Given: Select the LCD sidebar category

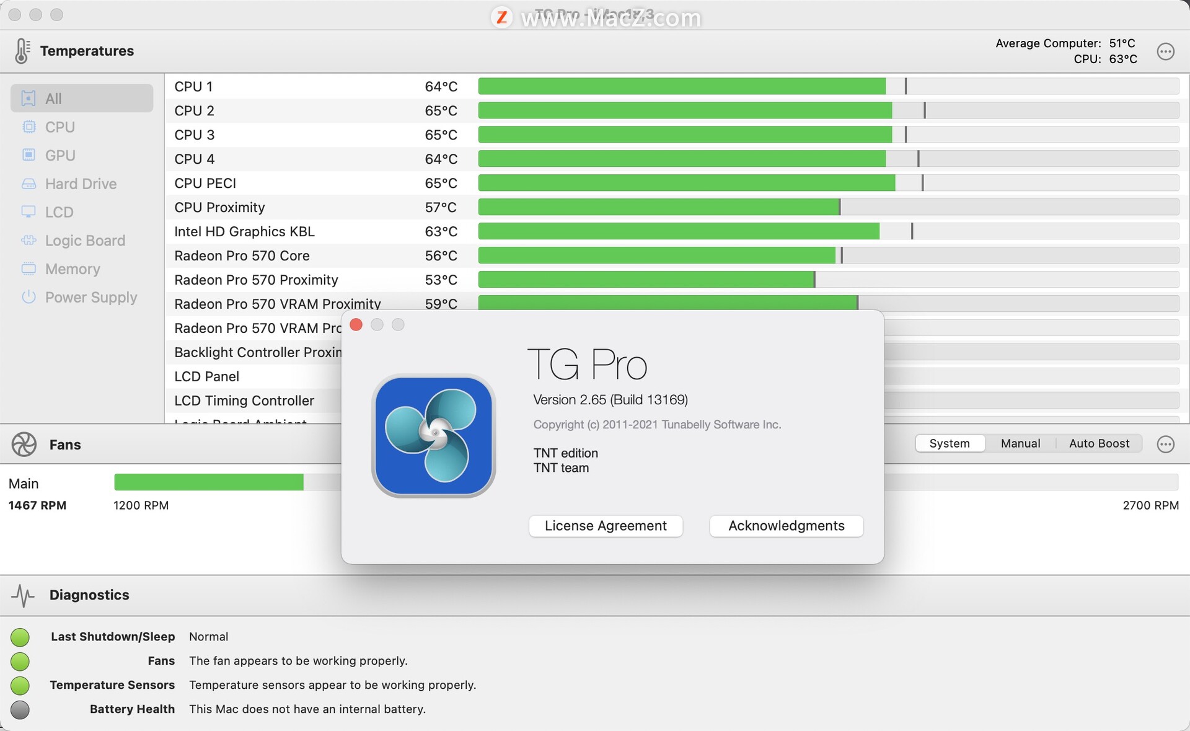Looking at the screenshot, I should click(x=59, y=211).
